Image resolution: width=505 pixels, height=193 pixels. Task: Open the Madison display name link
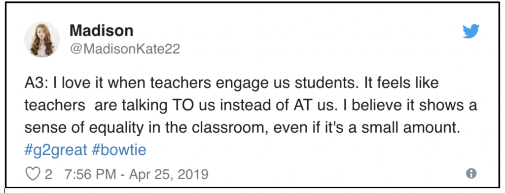coord(102,31)
